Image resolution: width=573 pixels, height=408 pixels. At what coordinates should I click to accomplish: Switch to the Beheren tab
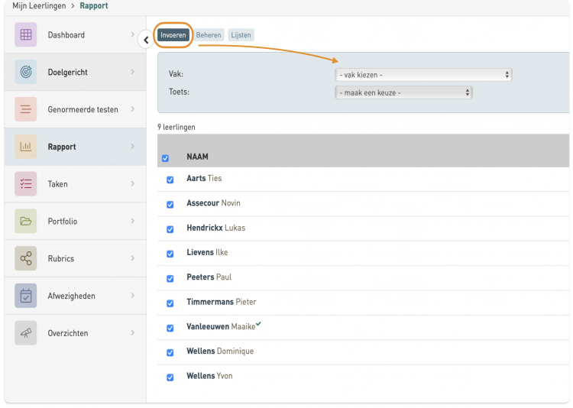(x=209, y=35)
